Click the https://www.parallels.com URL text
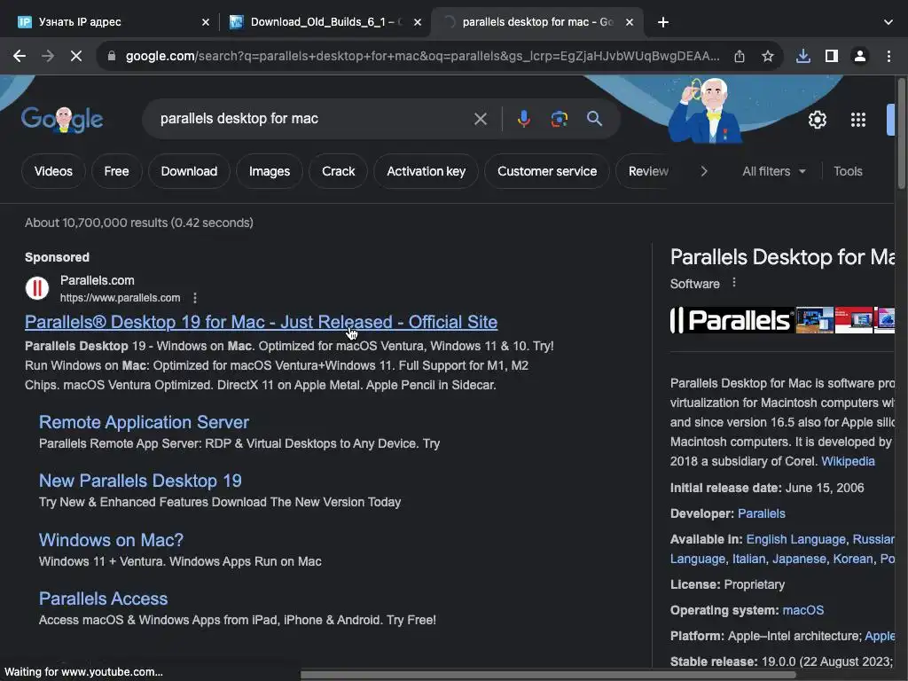Image resolution: width=908 pixels, height=681 pixels. pos(120,298)
